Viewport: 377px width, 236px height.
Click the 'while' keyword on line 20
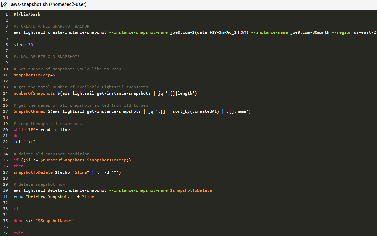point(20,130)
